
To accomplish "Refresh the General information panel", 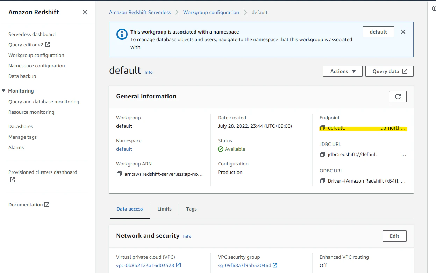I will (398, 97).
